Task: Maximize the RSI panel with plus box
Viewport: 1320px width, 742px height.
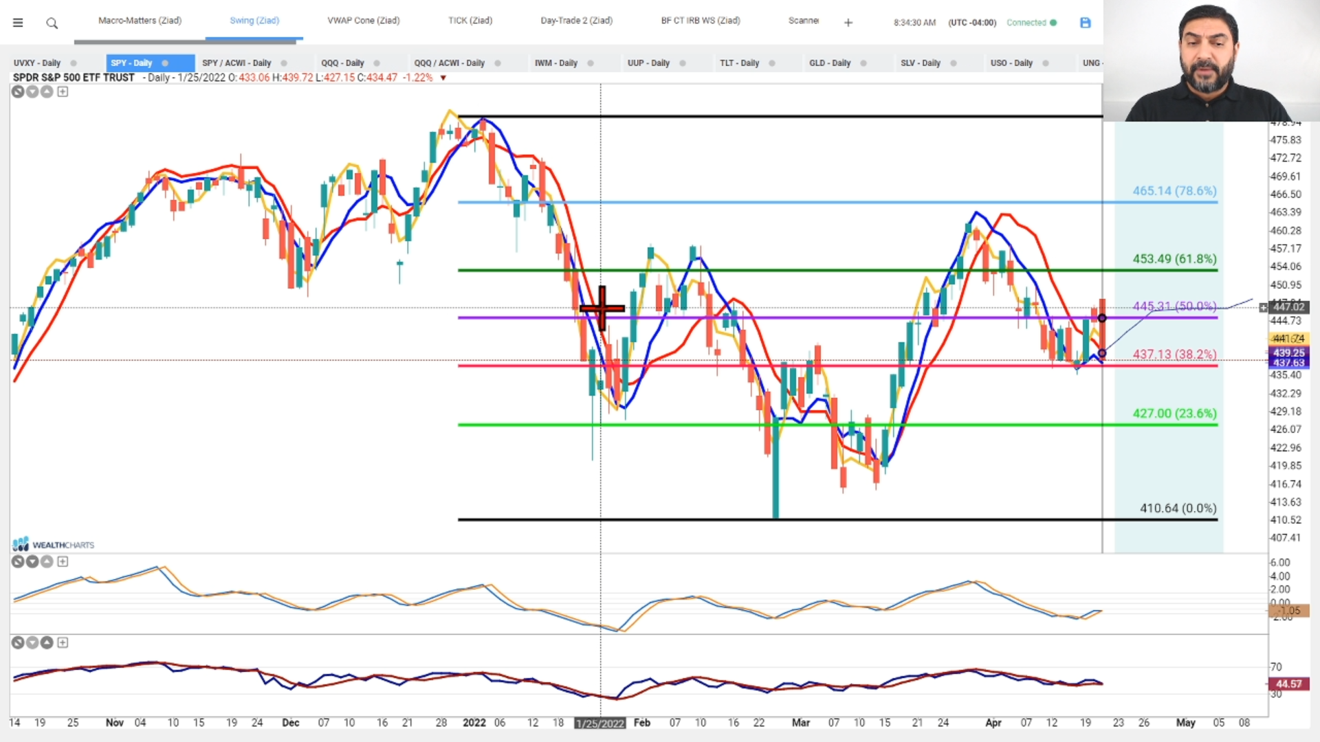Action: [63, 642]
